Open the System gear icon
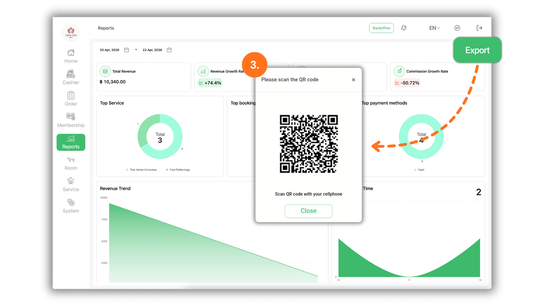544x306 pixels. (x=71, y=202)
